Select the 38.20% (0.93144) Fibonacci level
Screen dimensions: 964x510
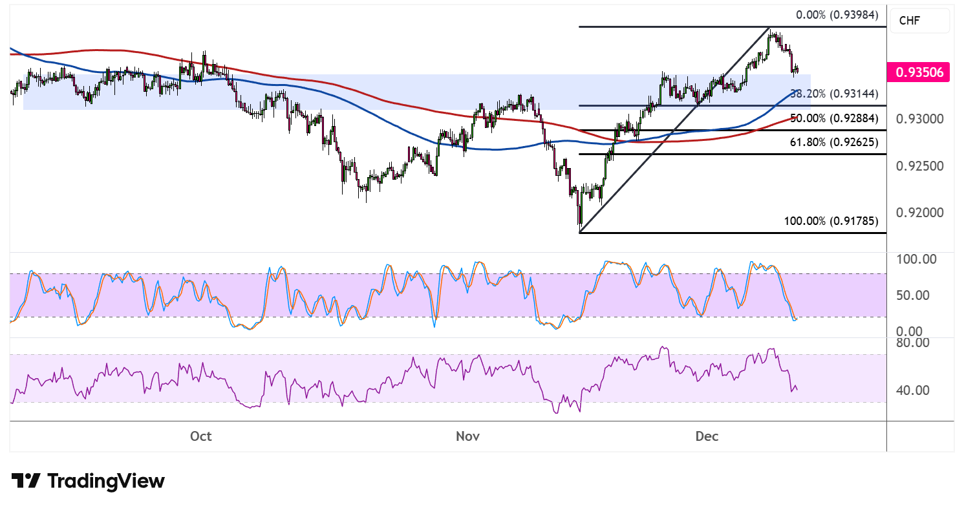(834, 94)
